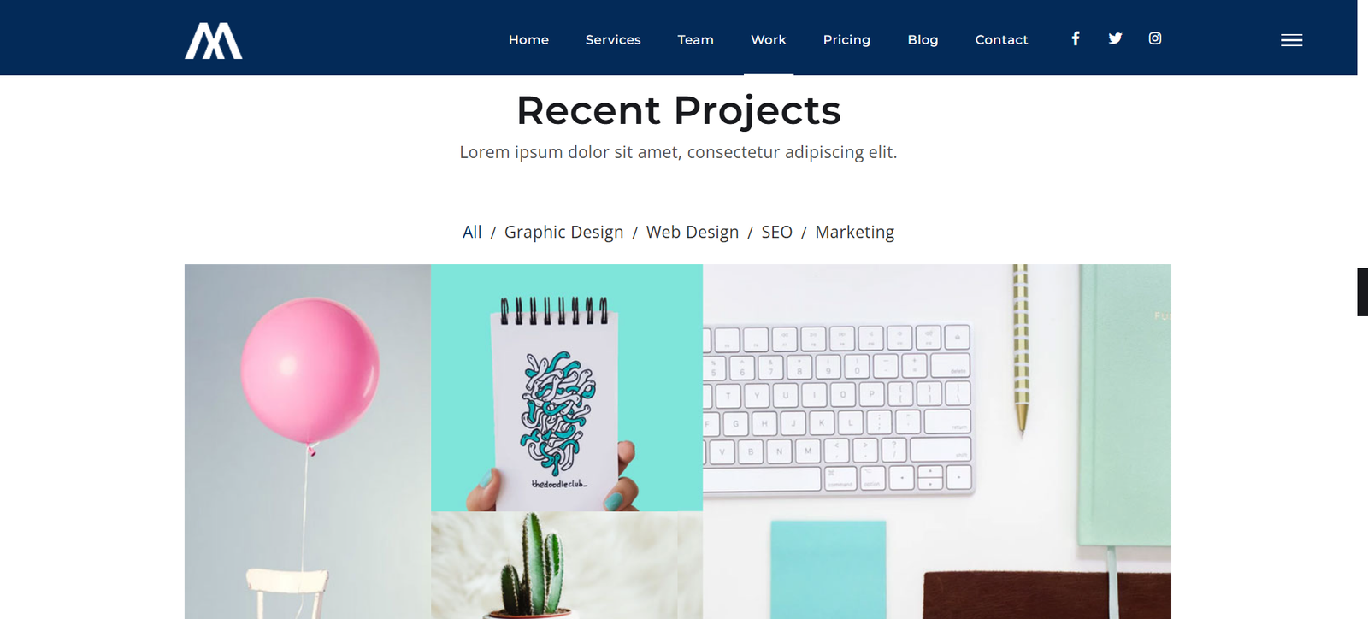Open the Facebook social icon
Viewport: 1368px width, 619px height.
pos(1076,38)
